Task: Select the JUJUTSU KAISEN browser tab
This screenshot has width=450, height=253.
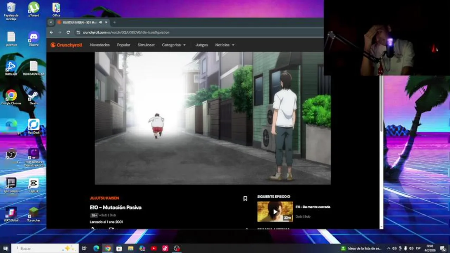Action: (x=82, y=22)
